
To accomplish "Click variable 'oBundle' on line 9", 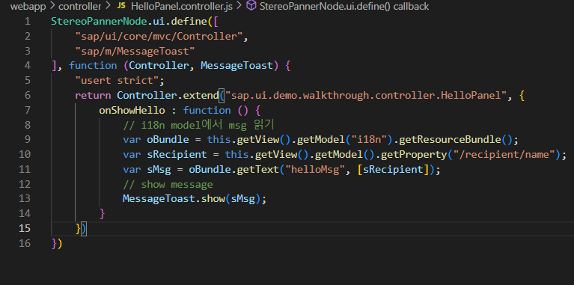I will tap(168, 140).
